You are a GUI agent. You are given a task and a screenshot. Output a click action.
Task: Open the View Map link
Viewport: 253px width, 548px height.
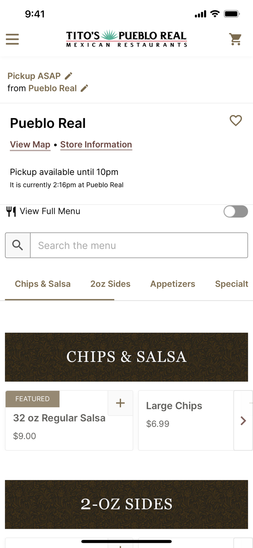[30, 144]
